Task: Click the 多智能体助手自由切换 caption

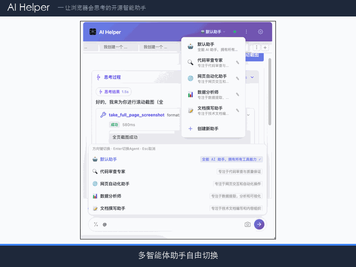Action: pos(178,255)
